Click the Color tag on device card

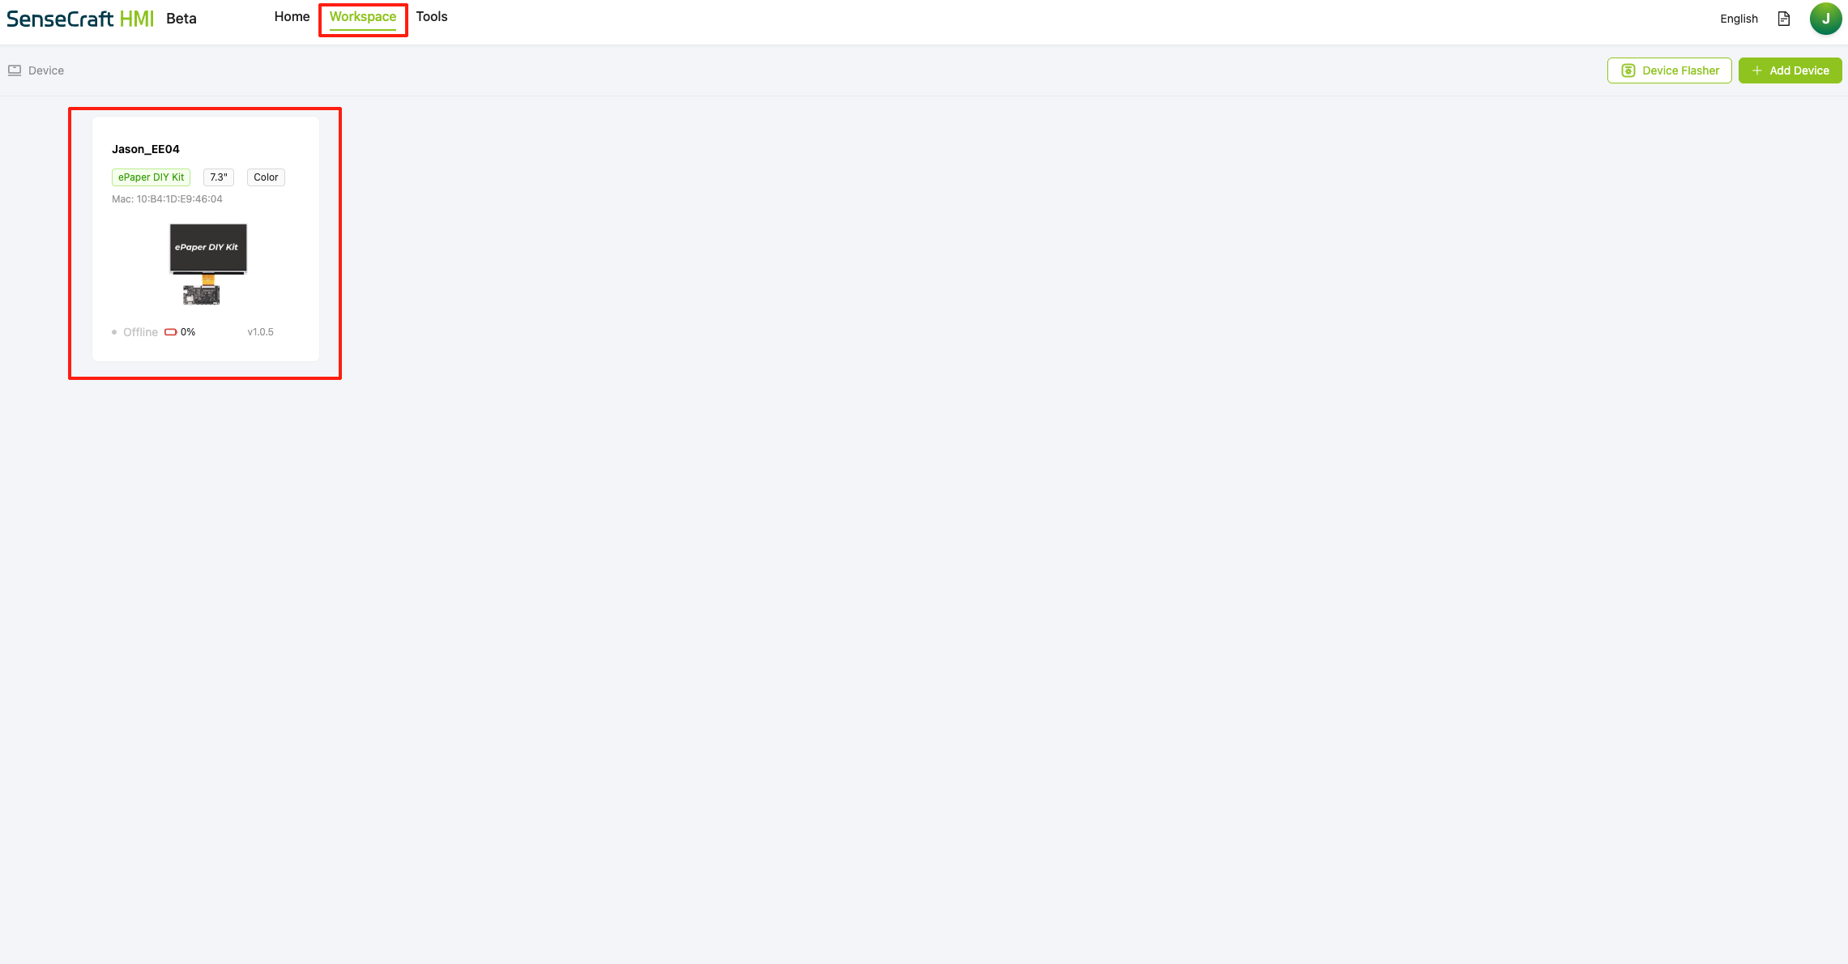tap(266, 177)
